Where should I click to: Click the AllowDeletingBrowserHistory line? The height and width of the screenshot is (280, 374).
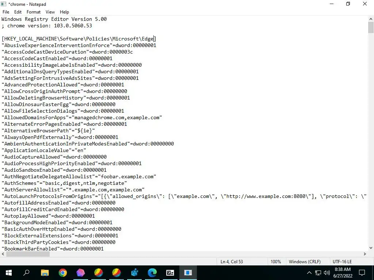coord(66,98)
